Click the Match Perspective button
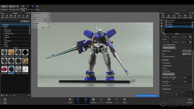 pyautogui.click(x=169, y=74)
